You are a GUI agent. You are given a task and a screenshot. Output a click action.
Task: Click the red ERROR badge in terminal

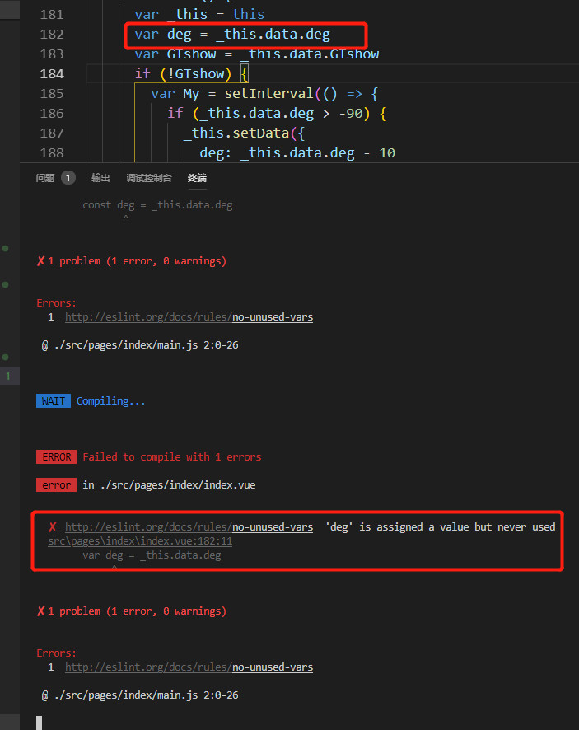pos(56,457)
